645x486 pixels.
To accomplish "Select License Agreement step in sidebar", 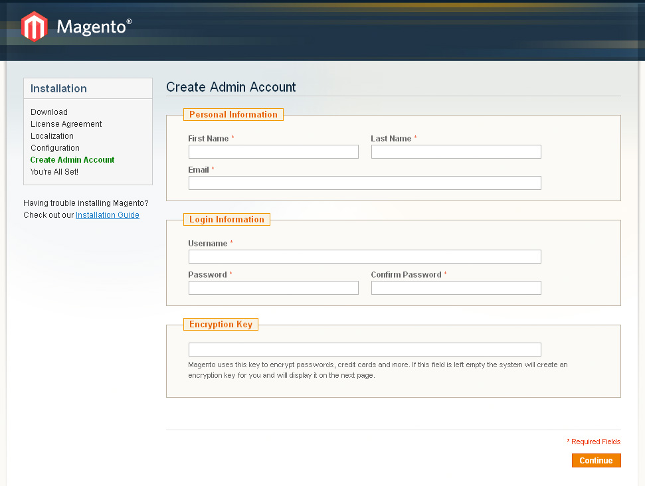I will pos(66,123).
